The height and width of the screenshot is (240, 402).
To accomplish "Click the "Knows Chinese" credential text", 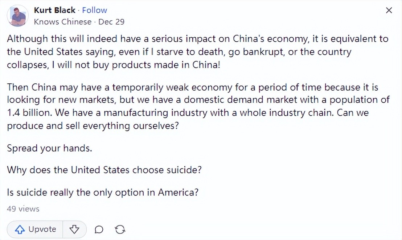I will [62, 22].
